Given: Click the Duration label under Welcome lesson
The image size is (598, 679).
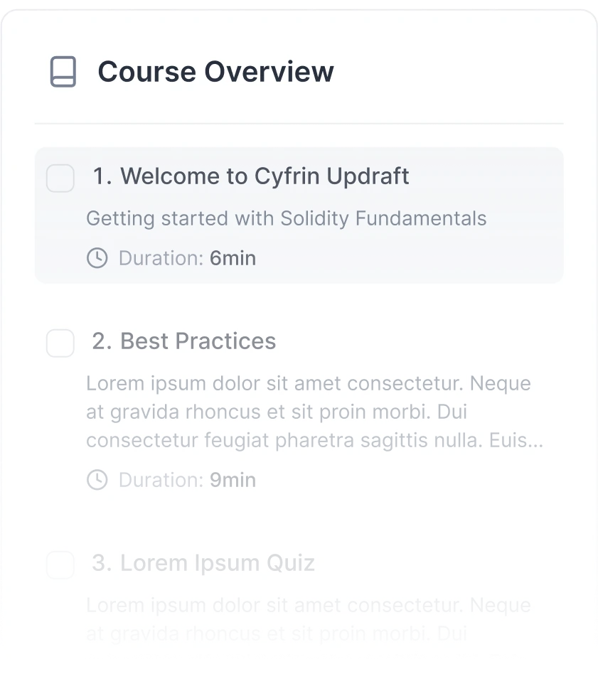Looking at the screenshot, I should click(161, 258).
